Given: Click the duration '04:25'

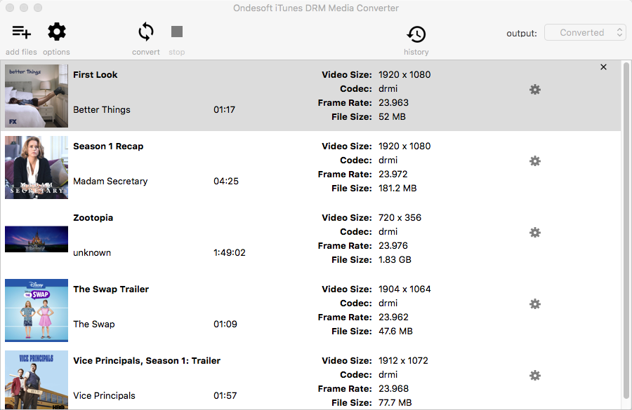Looking at the screenshot, I should [225, 182].
